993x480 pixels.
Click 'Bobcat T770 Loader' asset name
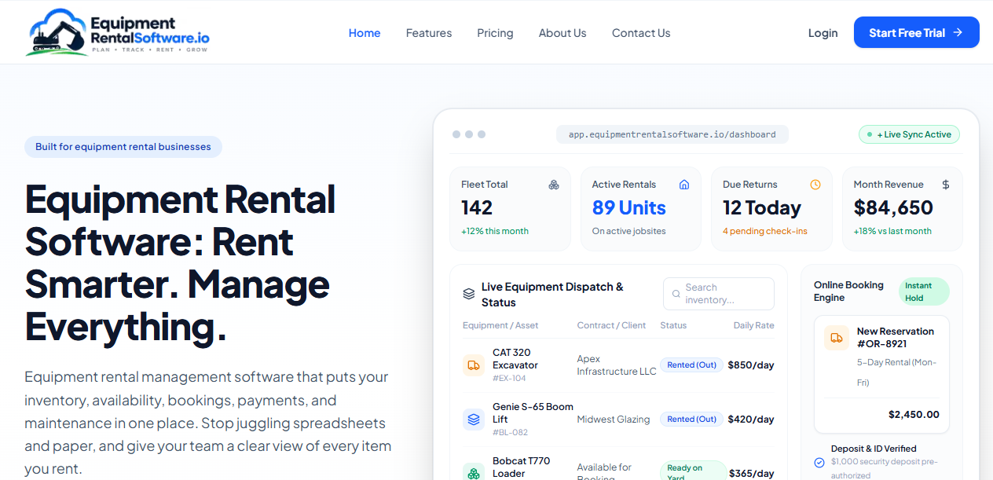click(522, 467)
